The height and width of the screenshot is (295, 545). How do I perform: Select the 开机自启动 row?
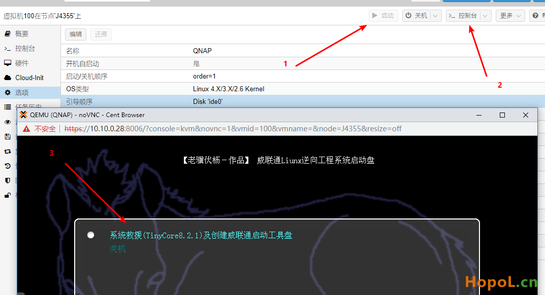(x=303, y=63)
